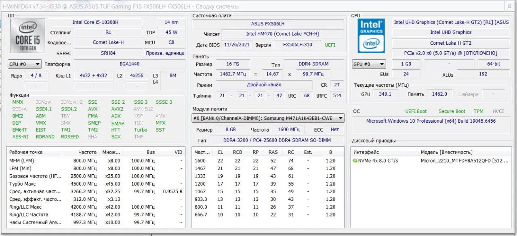517x236 pixels.
Task: Click the 0.9575 B VID value
Action: 172,192
